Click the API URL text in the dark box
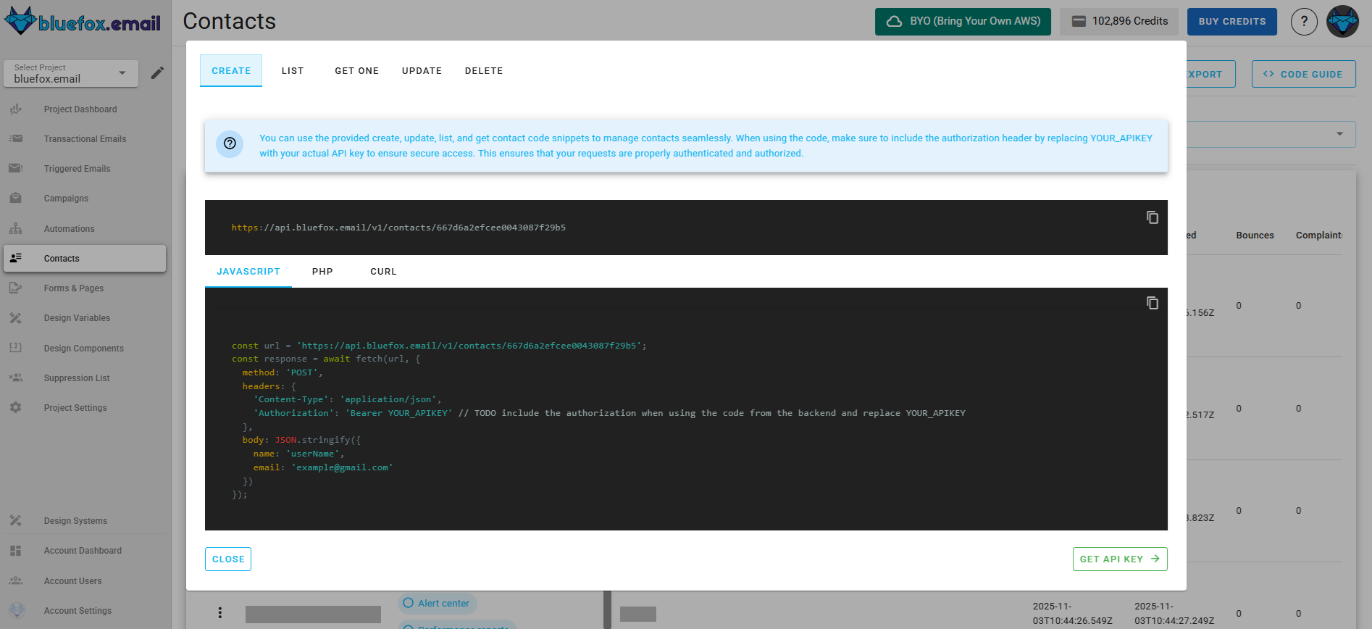 point(398,227)
